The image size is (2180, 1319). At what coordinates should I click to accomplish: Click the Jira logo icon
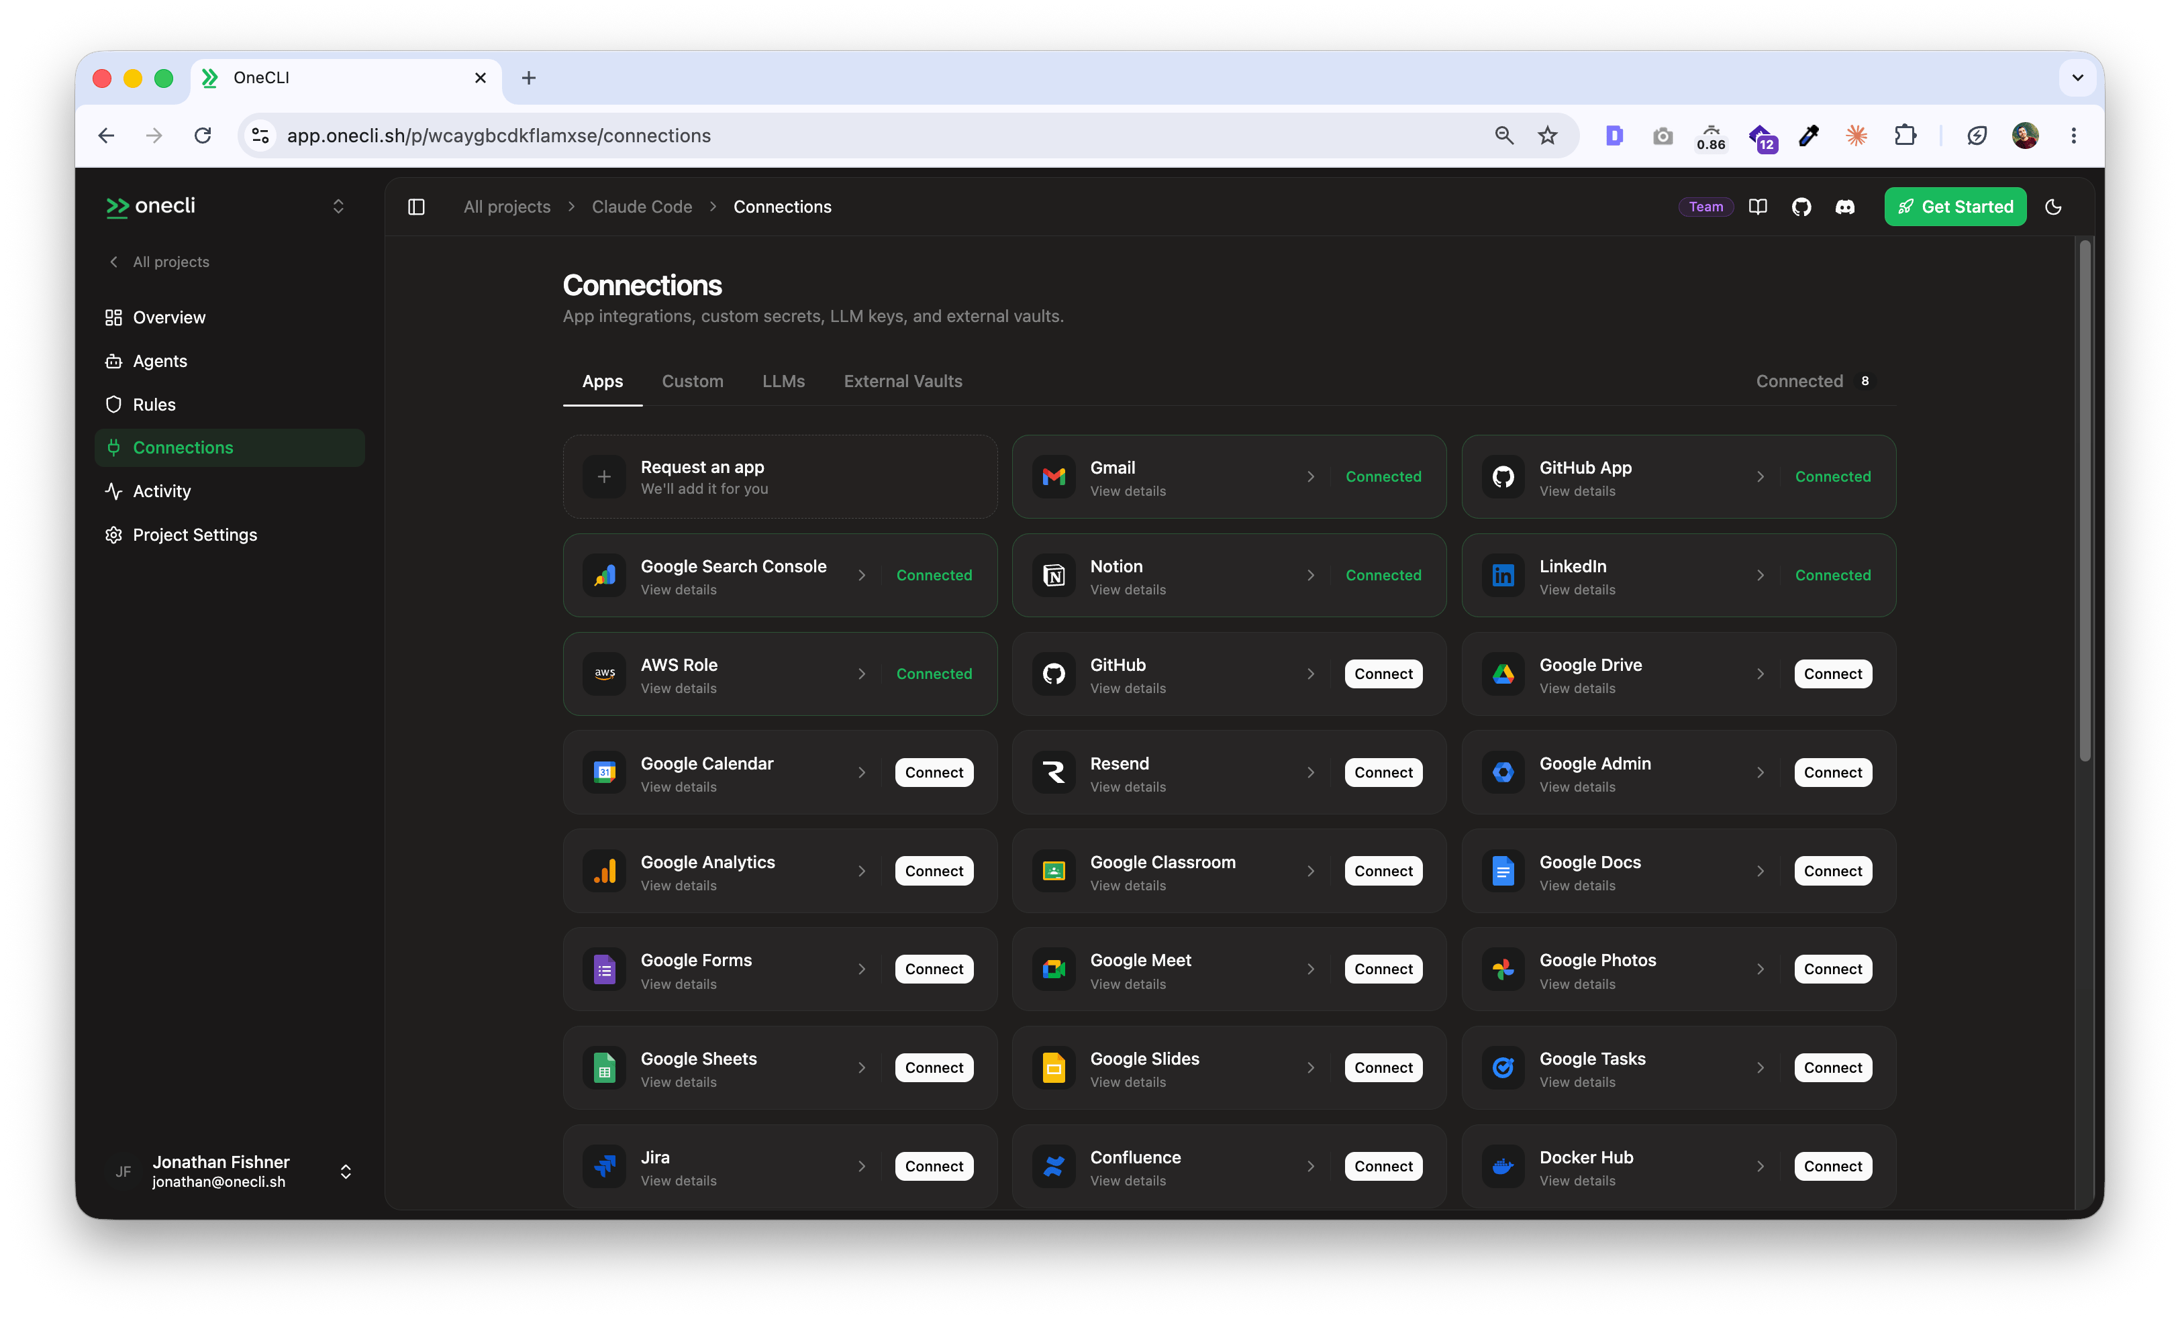click(603, 1166)
